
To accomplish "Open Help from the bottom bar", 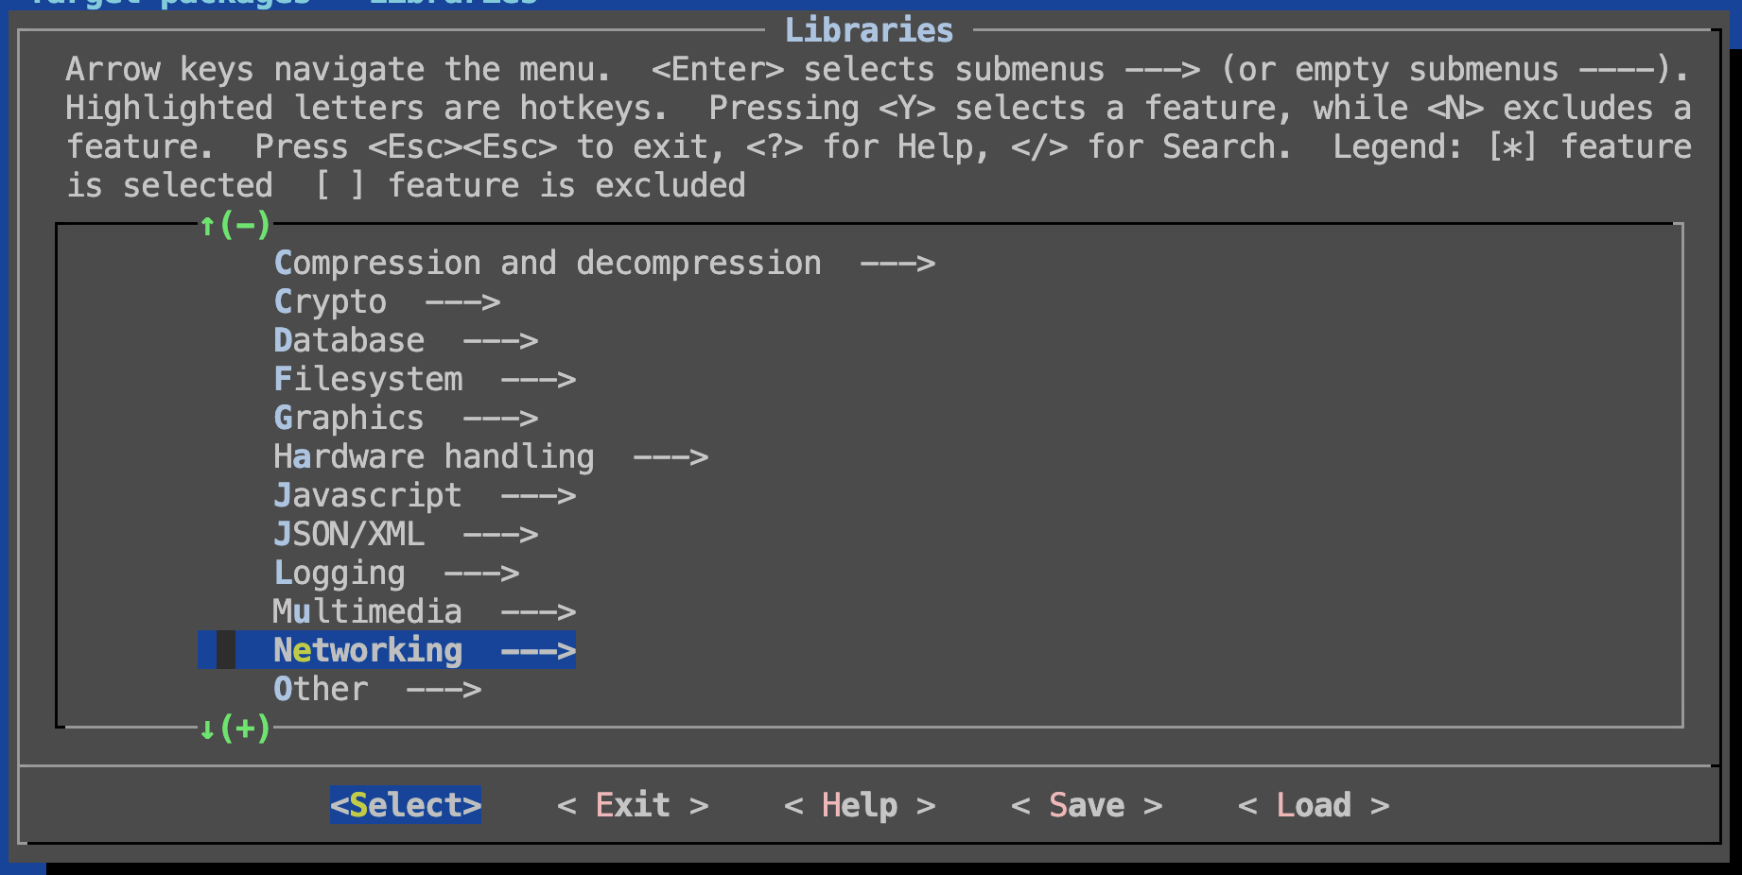I will pyautogui.click(x=859, y=805).
